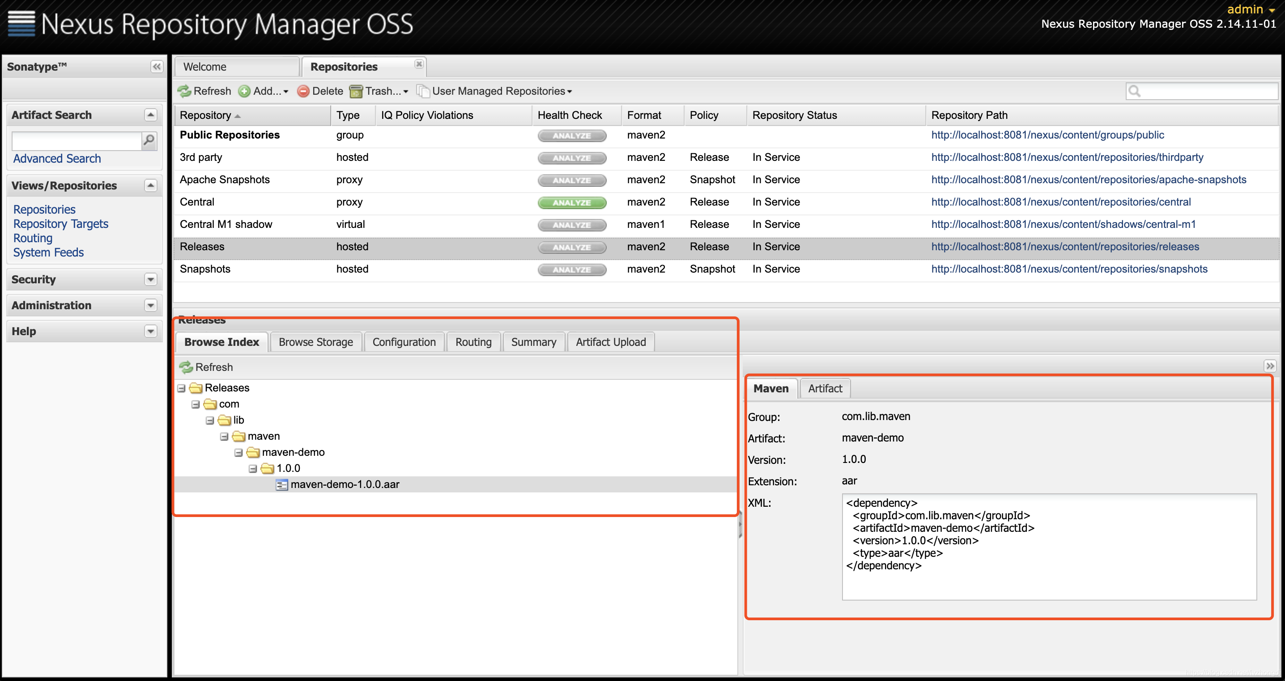Collapse the Artifact Search panel
Viewport: 1285px width, 681px height.
click(x=150, y=115)
